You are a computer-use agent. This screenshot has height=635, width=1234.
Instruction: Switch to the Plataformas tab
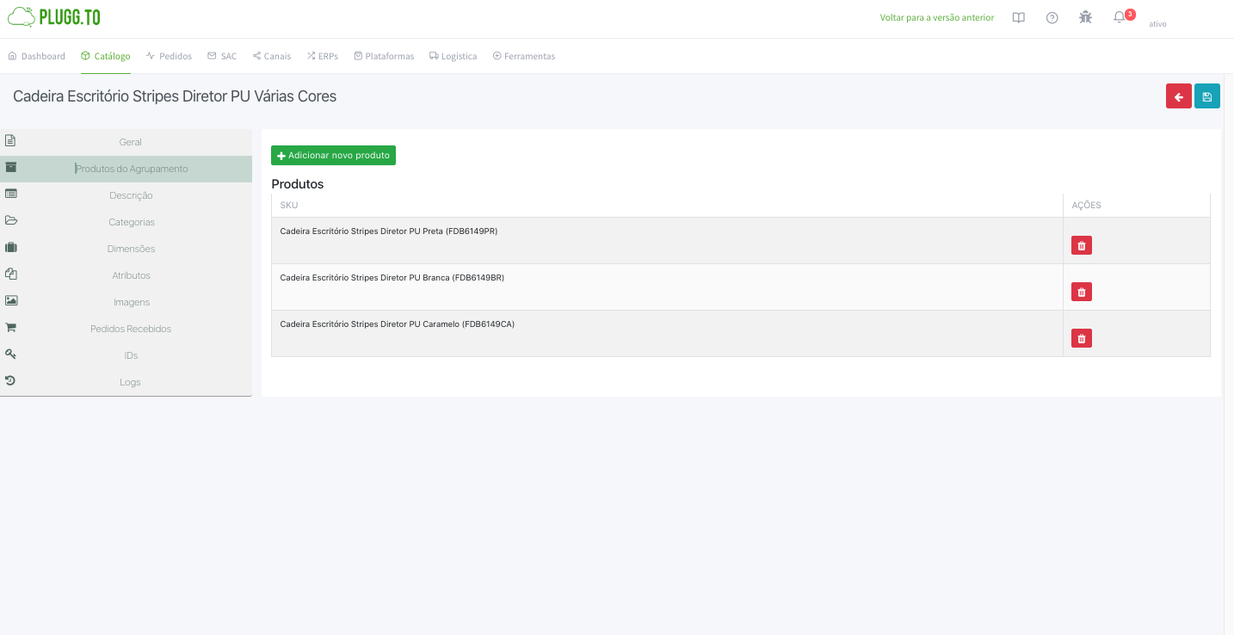(384, 56)
